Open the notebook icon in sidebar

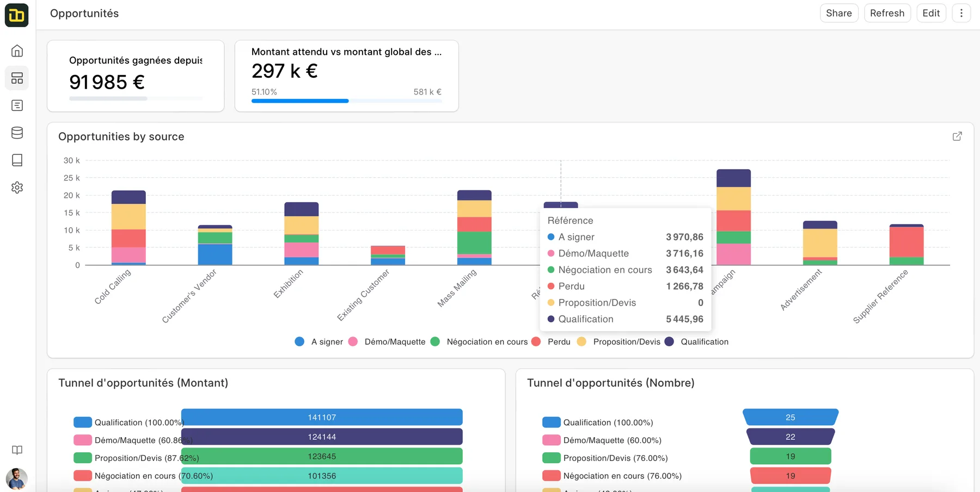(x=17, y=160)
